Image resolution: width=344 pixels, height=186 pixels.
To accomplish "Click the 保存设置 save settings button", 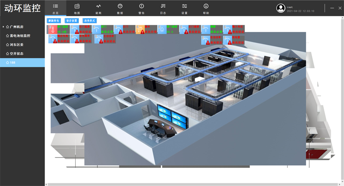I will (x=72, y=21).
